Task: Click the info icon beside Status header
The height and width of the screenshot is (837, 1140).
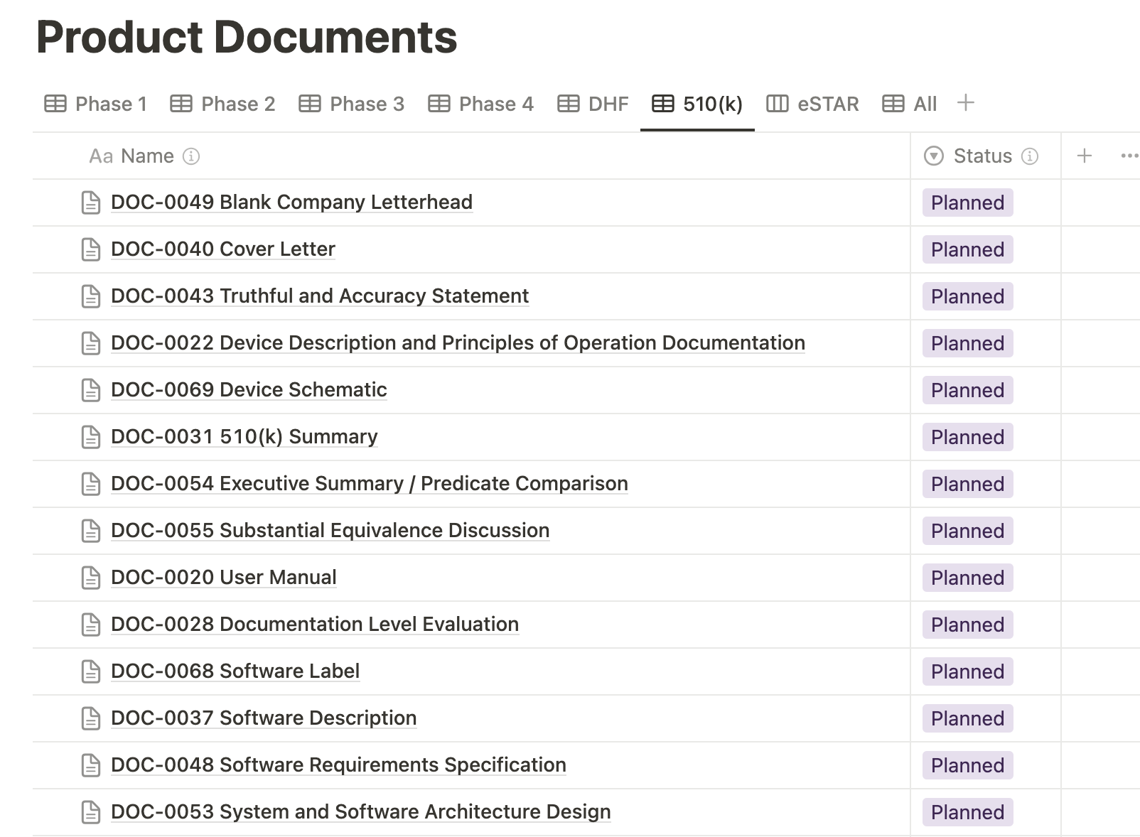Action: coord(1030,156)
